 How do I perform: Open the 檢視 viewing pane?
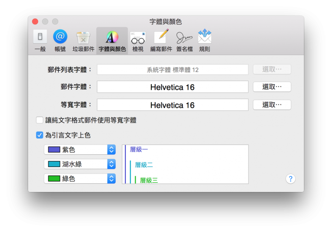pos(138,41)
